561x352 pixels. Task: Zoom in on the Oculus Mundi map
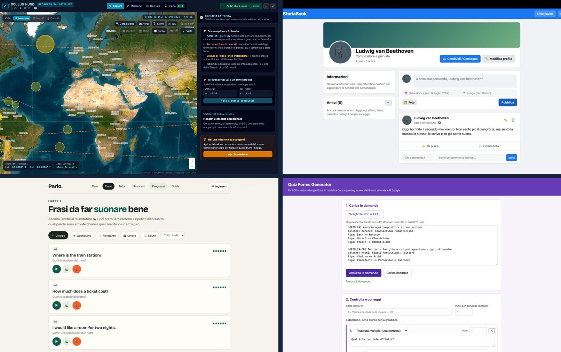(192, 161)
